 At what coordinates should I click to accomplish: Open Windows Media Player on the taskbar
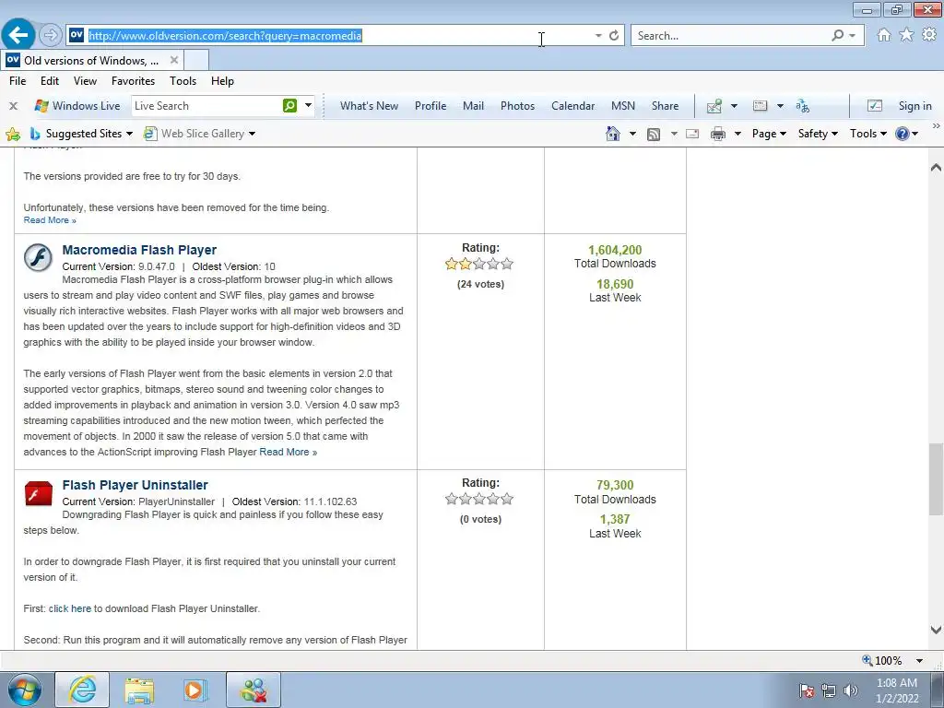point(195,690)
